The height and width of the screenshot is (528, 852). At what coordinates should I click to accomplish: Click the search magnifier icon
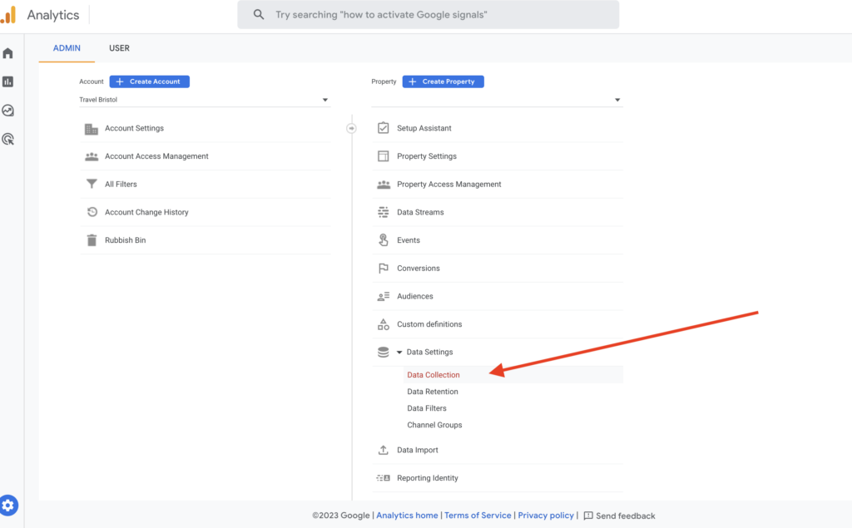(259, 15)
